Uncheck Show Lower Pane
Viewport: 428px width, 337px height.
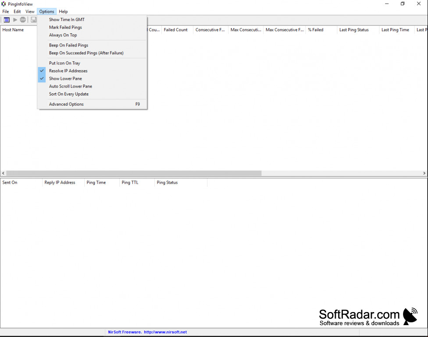92,78
